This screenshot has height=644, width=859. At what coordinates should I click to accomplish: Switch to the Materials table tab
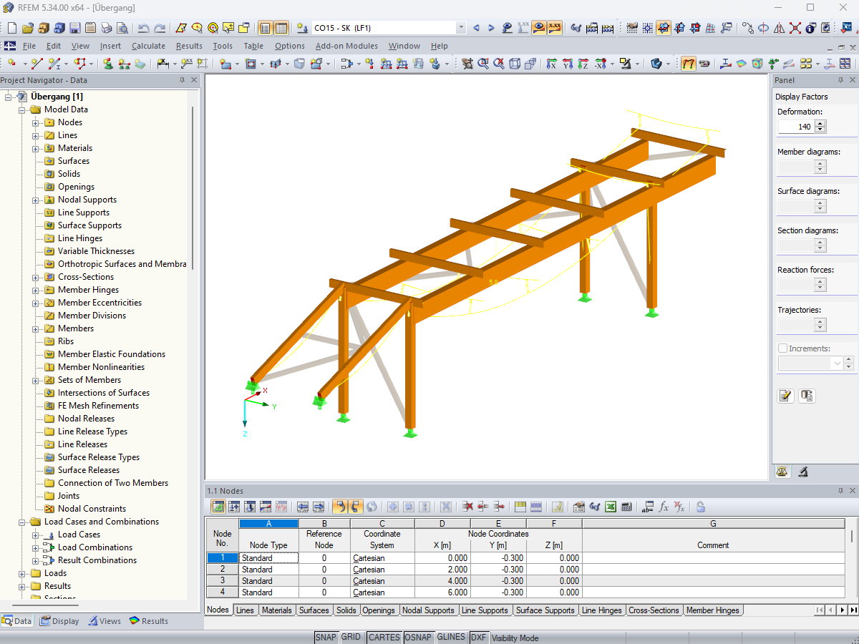(278, 610)
